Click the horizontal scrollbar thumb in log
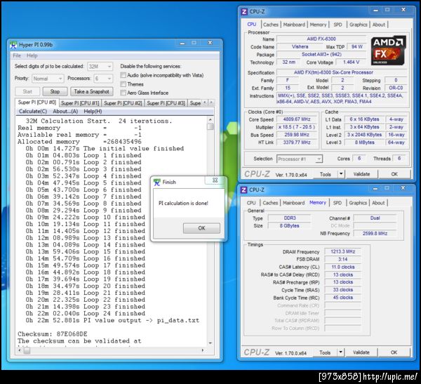This screenshot has width=421, height=384. tap(27, 350)
